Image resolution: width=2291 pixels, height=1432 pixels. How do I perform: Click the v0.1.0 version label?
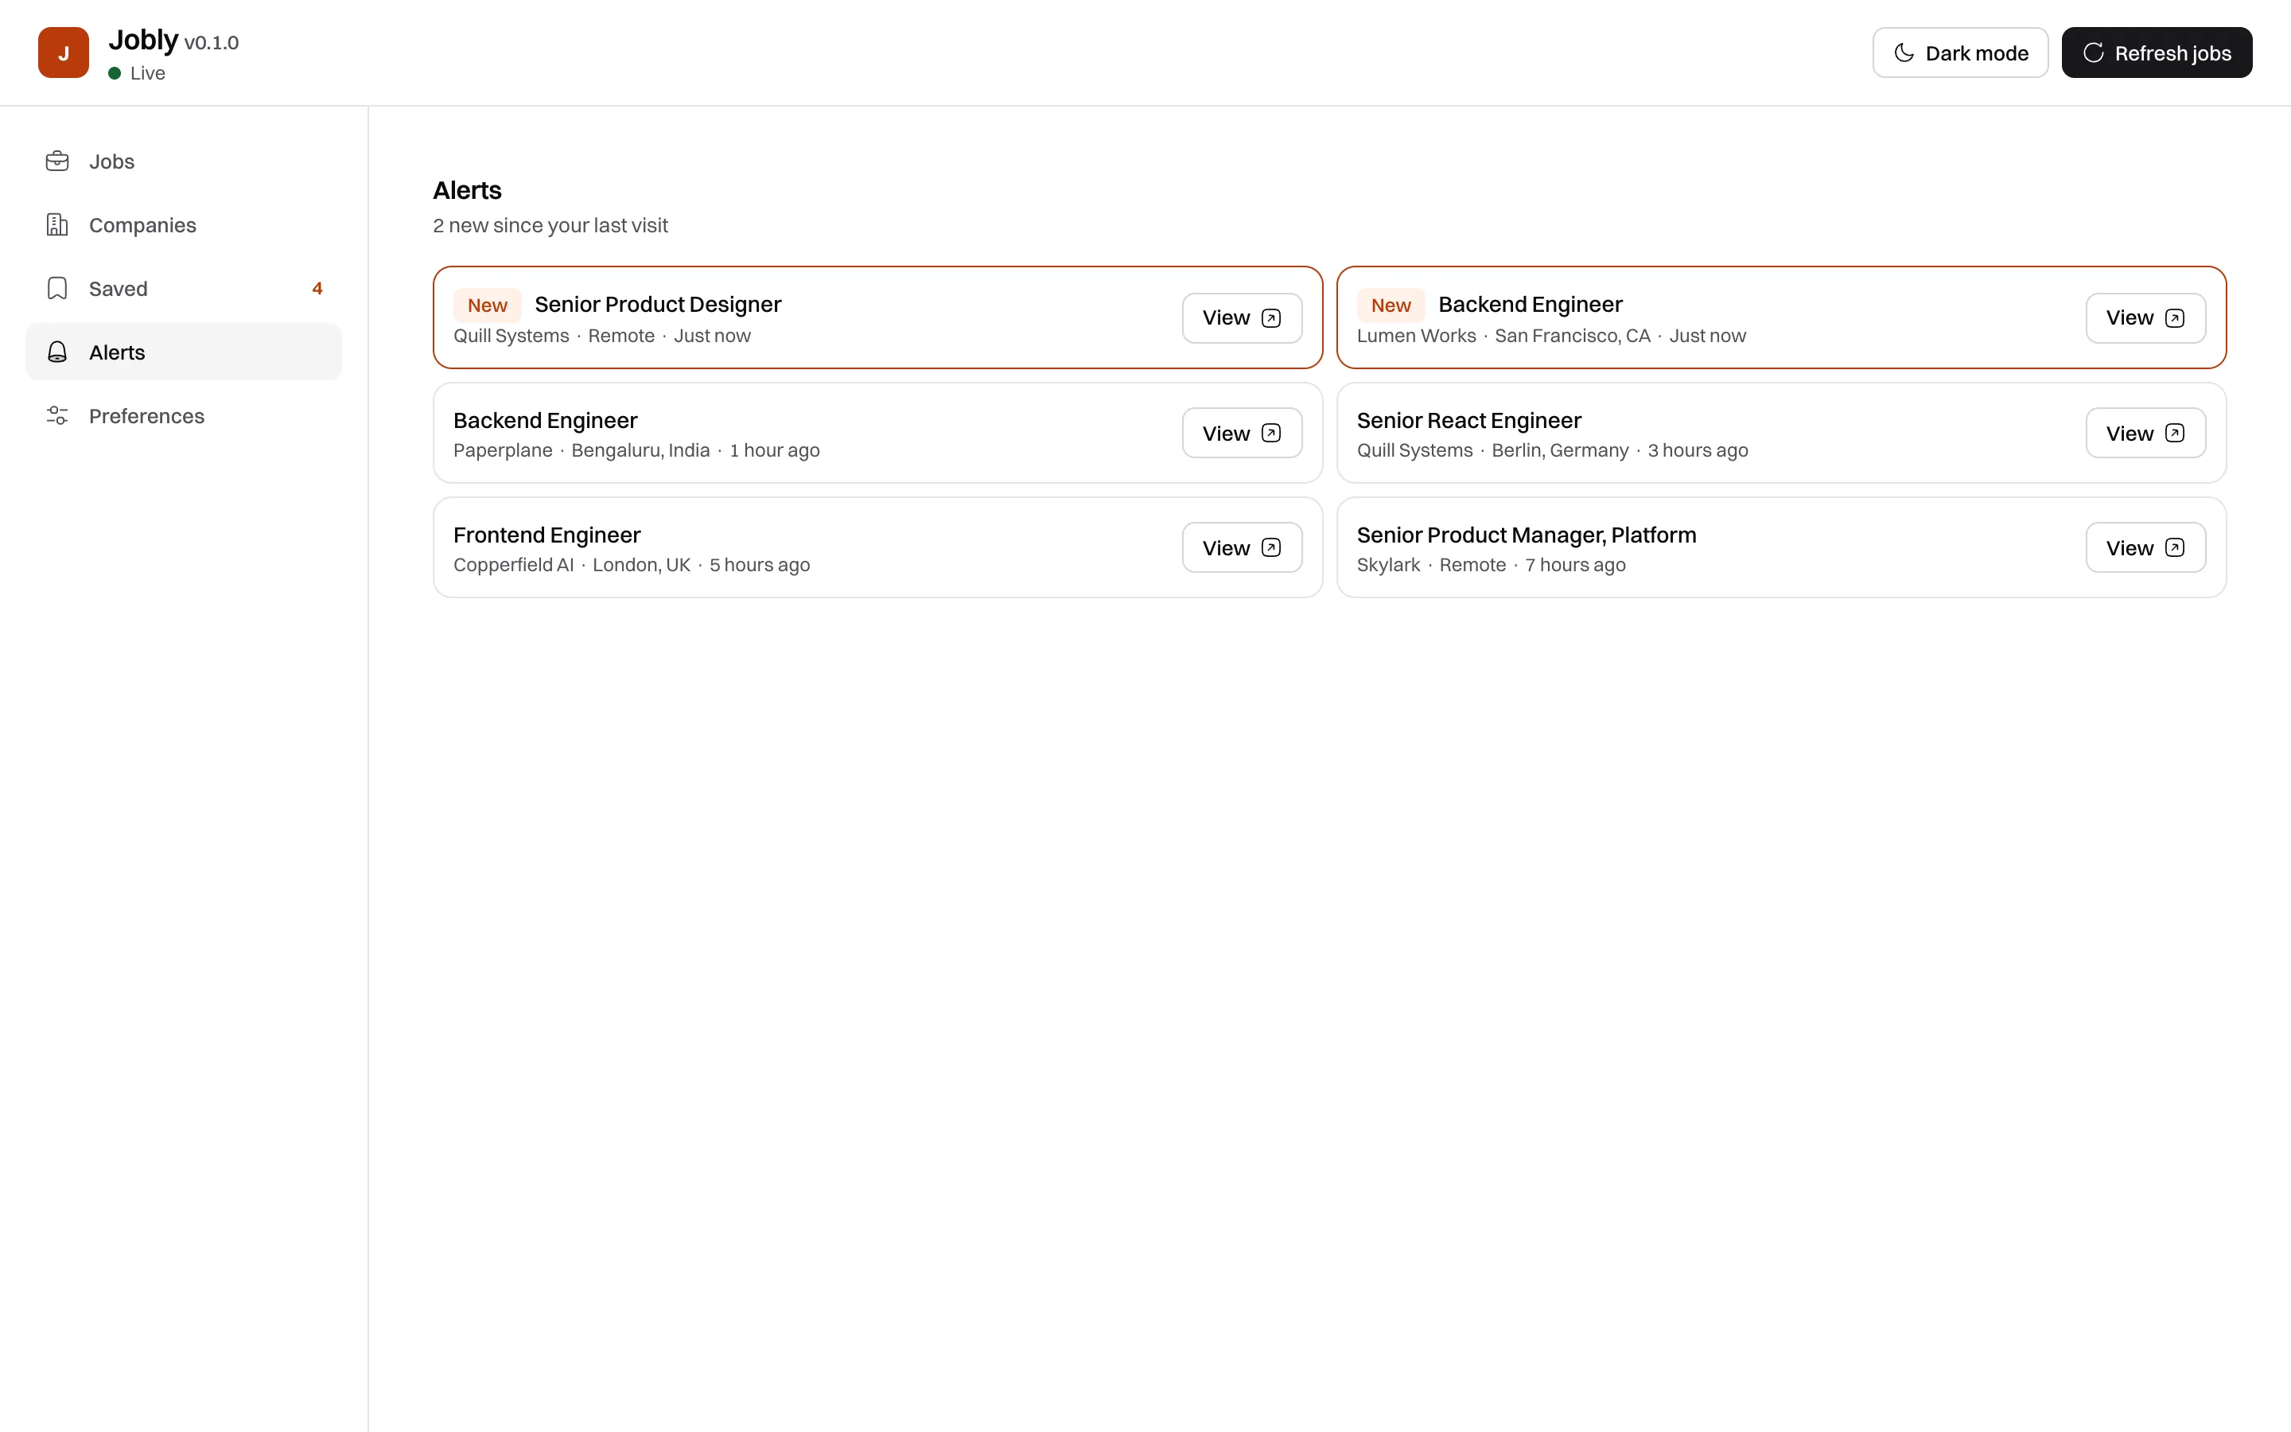click(x=211, y=43)
